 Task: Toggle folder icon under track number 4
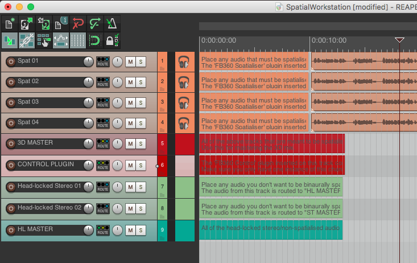pos(162,130)
